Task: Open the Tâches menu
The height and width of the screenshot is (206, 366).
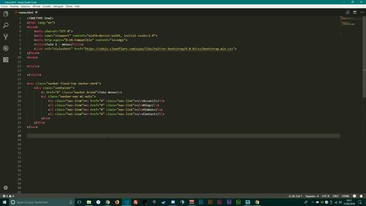Action: (69, 6)
